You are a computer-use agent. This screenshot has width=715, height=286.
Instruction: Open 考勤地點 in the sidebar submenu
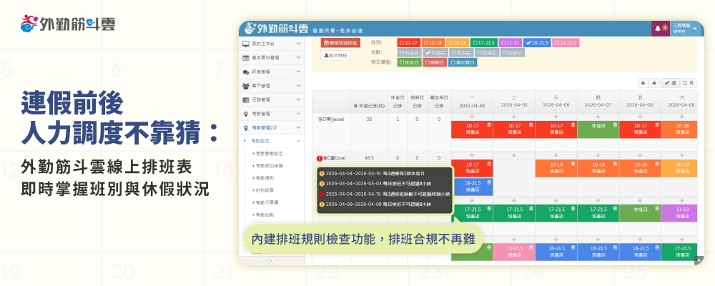[x=265, y=214]
